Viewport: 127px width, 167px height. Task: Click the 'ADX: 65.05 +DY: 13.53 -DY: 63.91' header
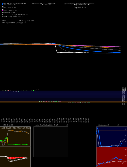tap(16, 128)
